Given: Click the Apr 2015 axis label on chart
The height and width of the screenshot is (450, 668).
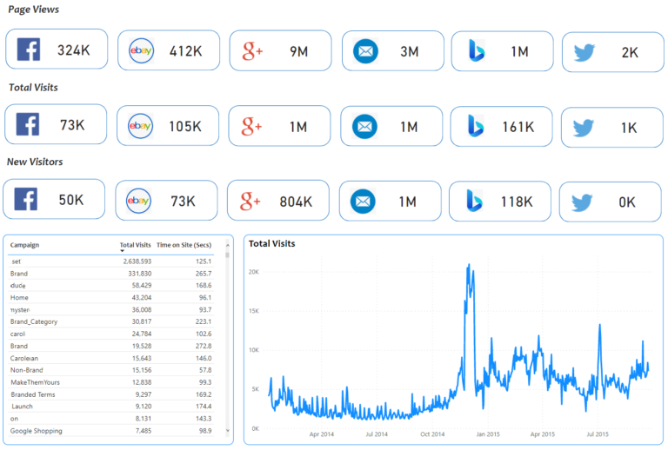Looking at the screenshot, I should tap(543, 434).
